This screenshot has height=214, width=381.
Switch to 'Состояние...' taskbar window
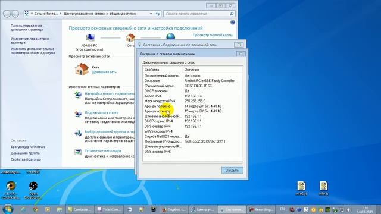click(x=232, y=209)
